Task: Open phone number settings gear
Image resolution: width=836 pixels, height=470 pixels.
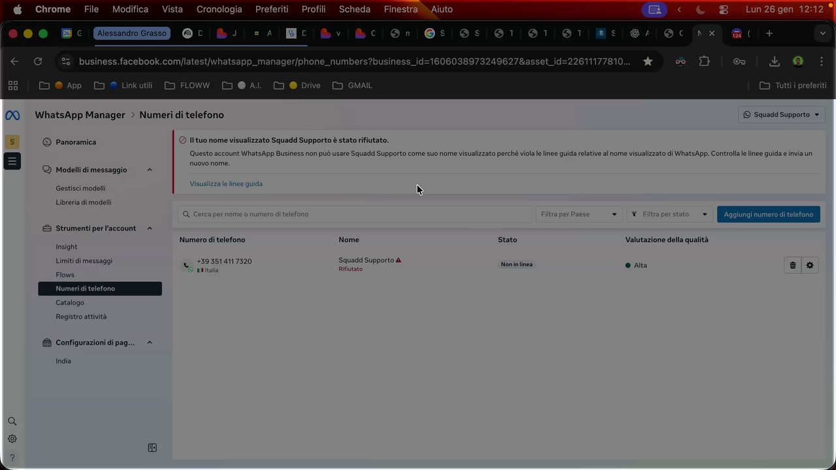Action: point(810,265)
